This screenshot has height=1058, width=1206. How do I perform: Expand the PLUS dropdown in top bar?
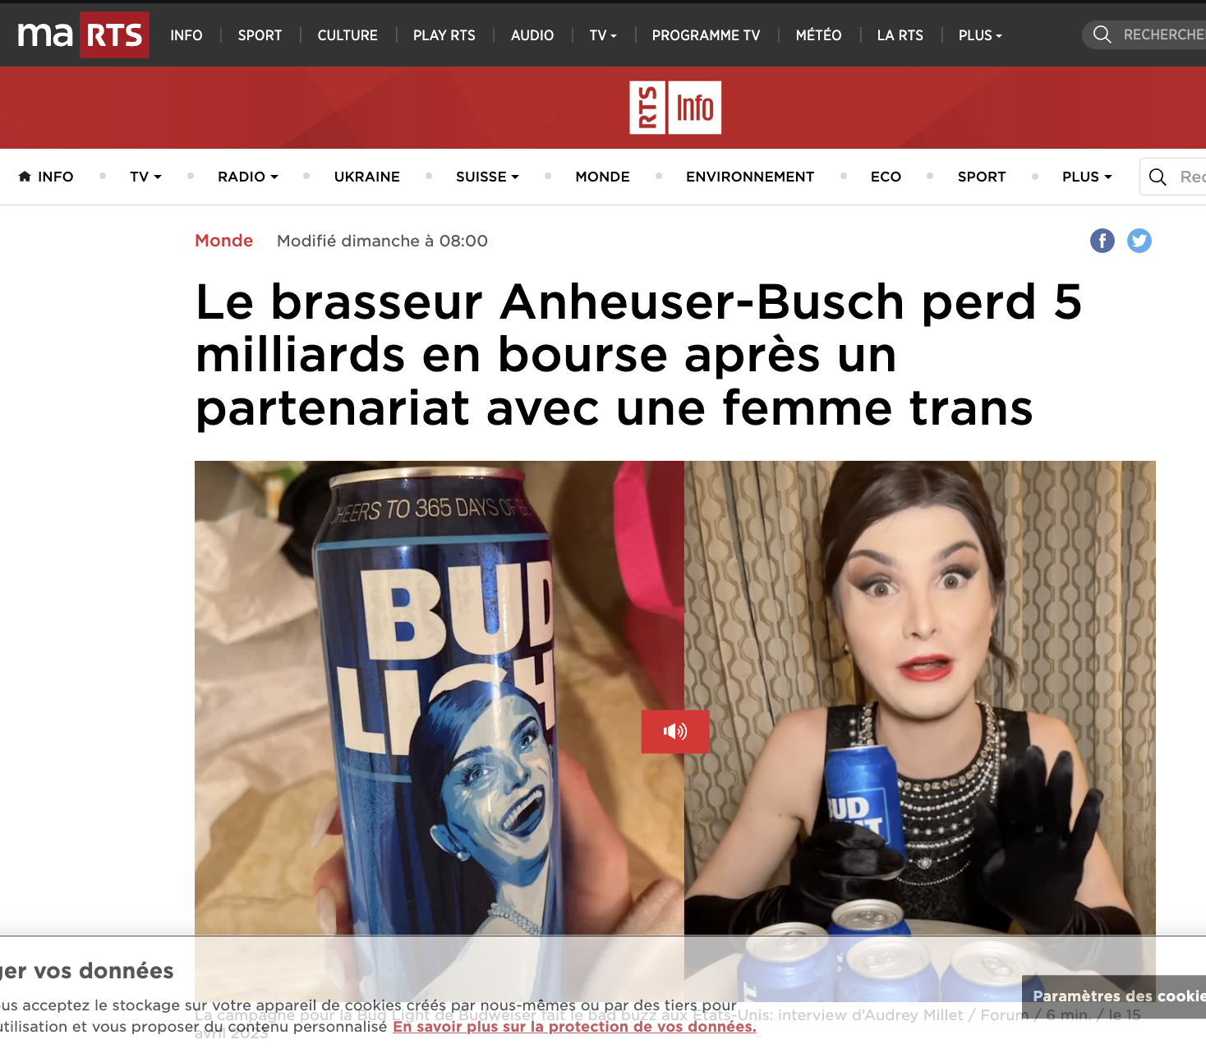pos(980,35)
